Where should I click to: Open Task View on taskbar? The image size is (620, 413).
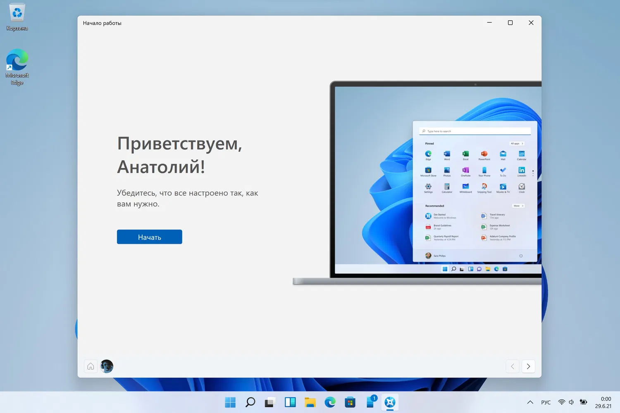pos(270,402)
